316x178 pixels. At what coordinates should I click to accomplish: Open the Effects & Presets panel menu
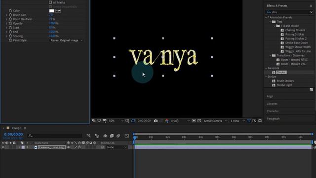click(x=311, y=6)
